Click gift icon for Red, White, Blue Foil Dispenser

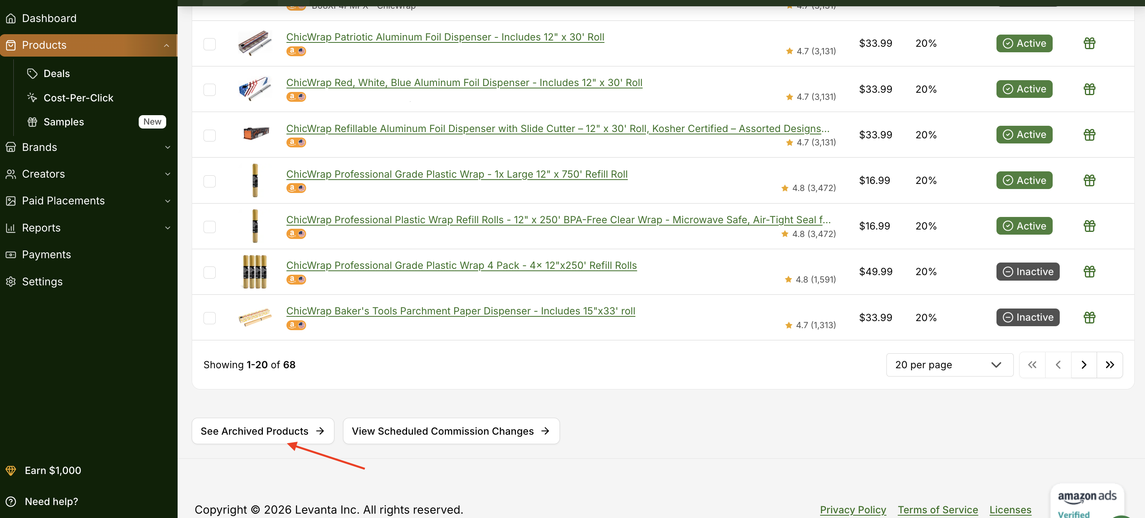pos(1089,89)
